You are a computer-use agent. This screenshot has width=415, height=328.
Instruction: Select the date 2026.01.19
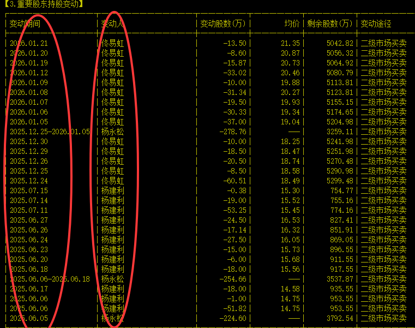coord(29,63)
